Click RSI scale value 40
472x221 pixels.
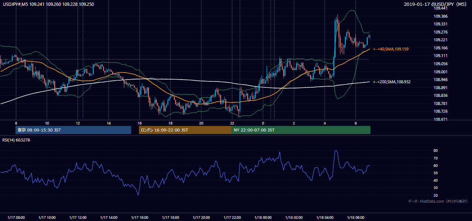pyautogui.click(x=436, y=180)
